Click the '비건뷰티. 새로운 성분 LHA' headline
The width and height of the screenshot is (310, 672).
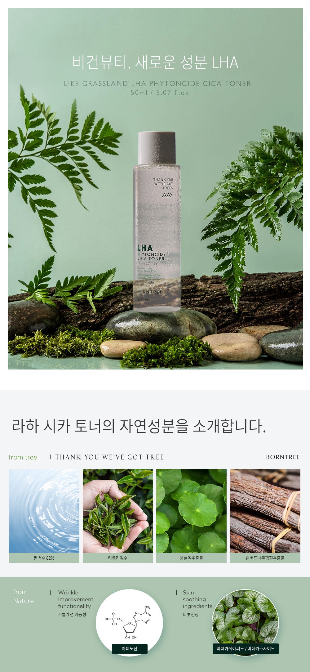(155, 62)
